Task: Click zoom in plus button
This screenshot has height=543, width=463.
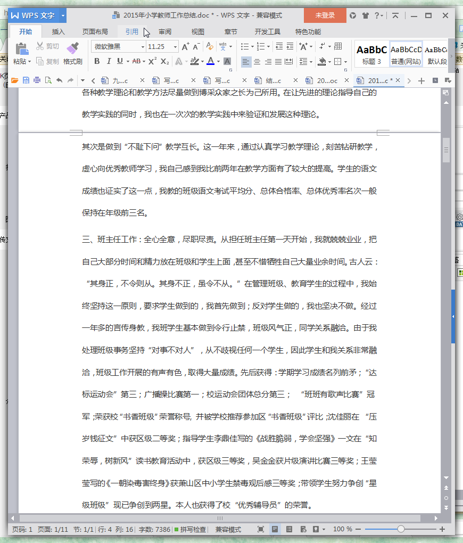Action: [x=442, y=529]
